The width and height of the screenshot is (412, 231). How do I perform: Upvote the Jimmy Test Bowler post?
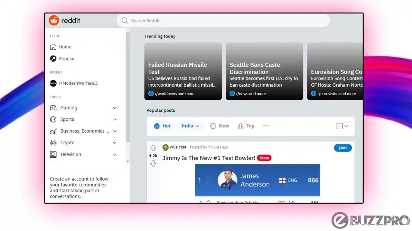click(153, 148)
